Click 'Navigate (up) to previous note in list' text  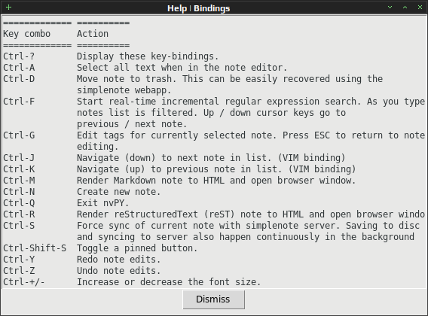[x=216, y=169]
